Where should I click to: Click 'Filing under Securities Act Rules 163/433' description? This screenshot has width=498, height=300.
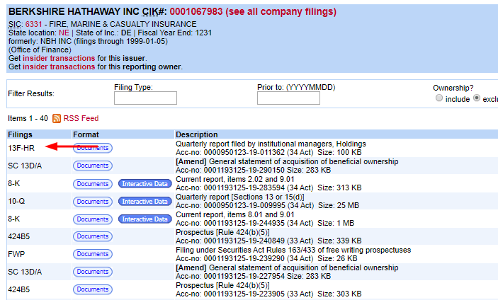tap(293, 250)
